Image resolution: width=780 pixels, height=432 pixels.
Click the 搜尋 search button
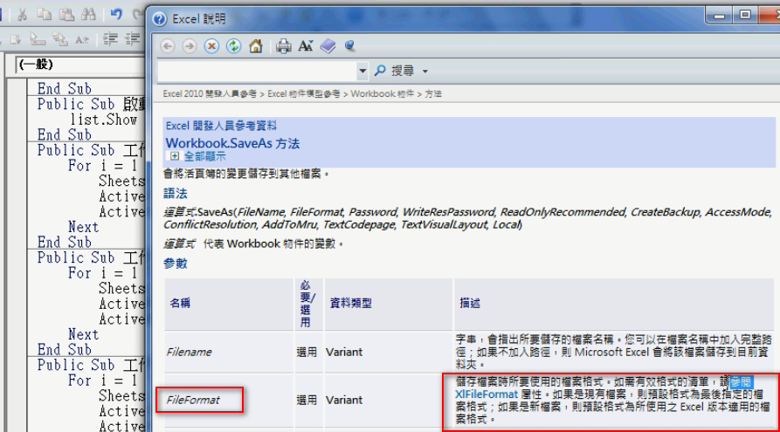394,71
